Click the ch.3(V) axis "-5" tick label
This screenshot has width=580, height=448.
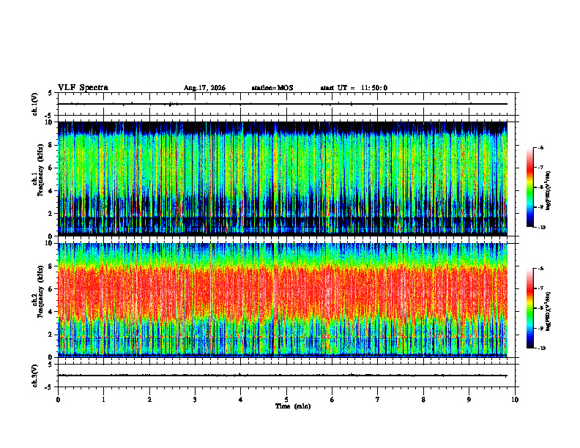49,387
